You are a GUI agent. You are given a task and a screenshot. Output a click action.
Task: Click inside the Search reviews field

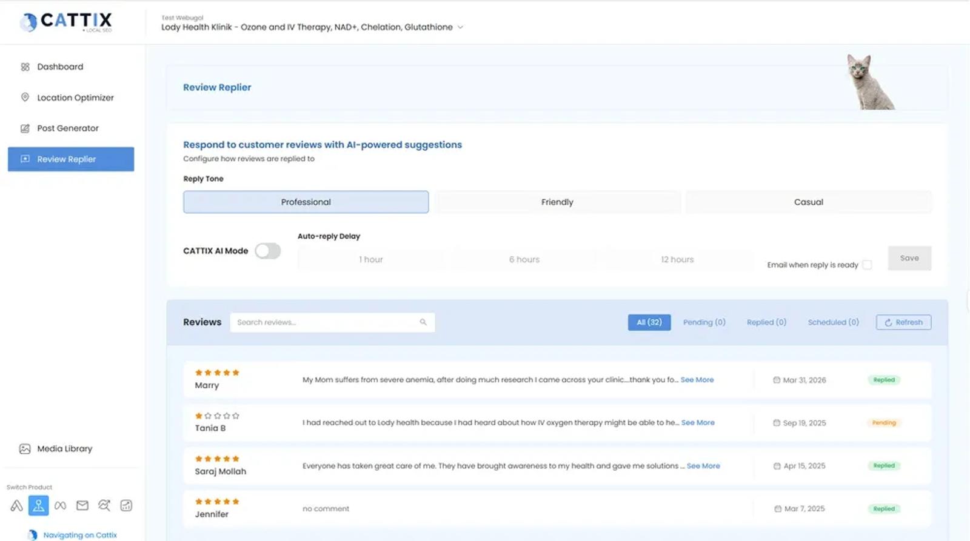coord(332,322)
